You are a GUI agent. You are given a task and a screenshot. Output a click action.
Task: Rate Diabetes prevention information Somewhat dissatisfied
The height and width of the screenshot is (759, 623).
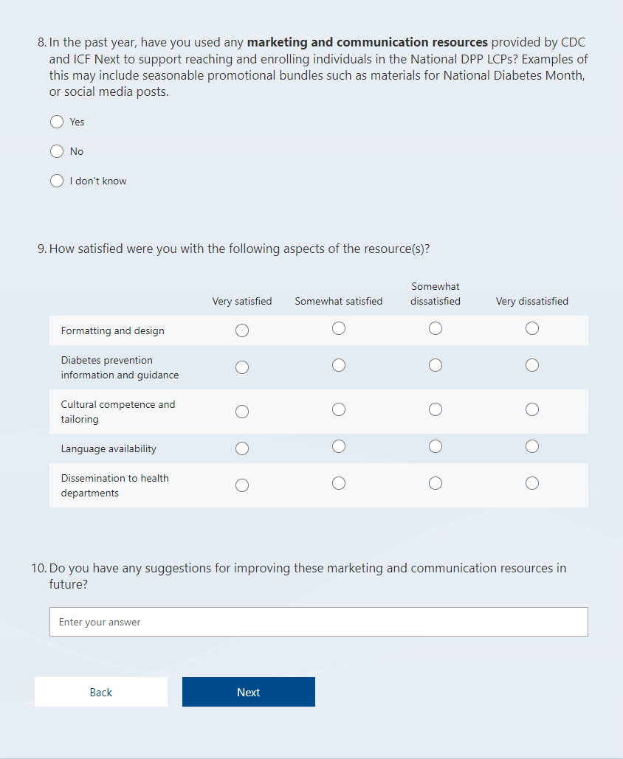pos(436,365)
